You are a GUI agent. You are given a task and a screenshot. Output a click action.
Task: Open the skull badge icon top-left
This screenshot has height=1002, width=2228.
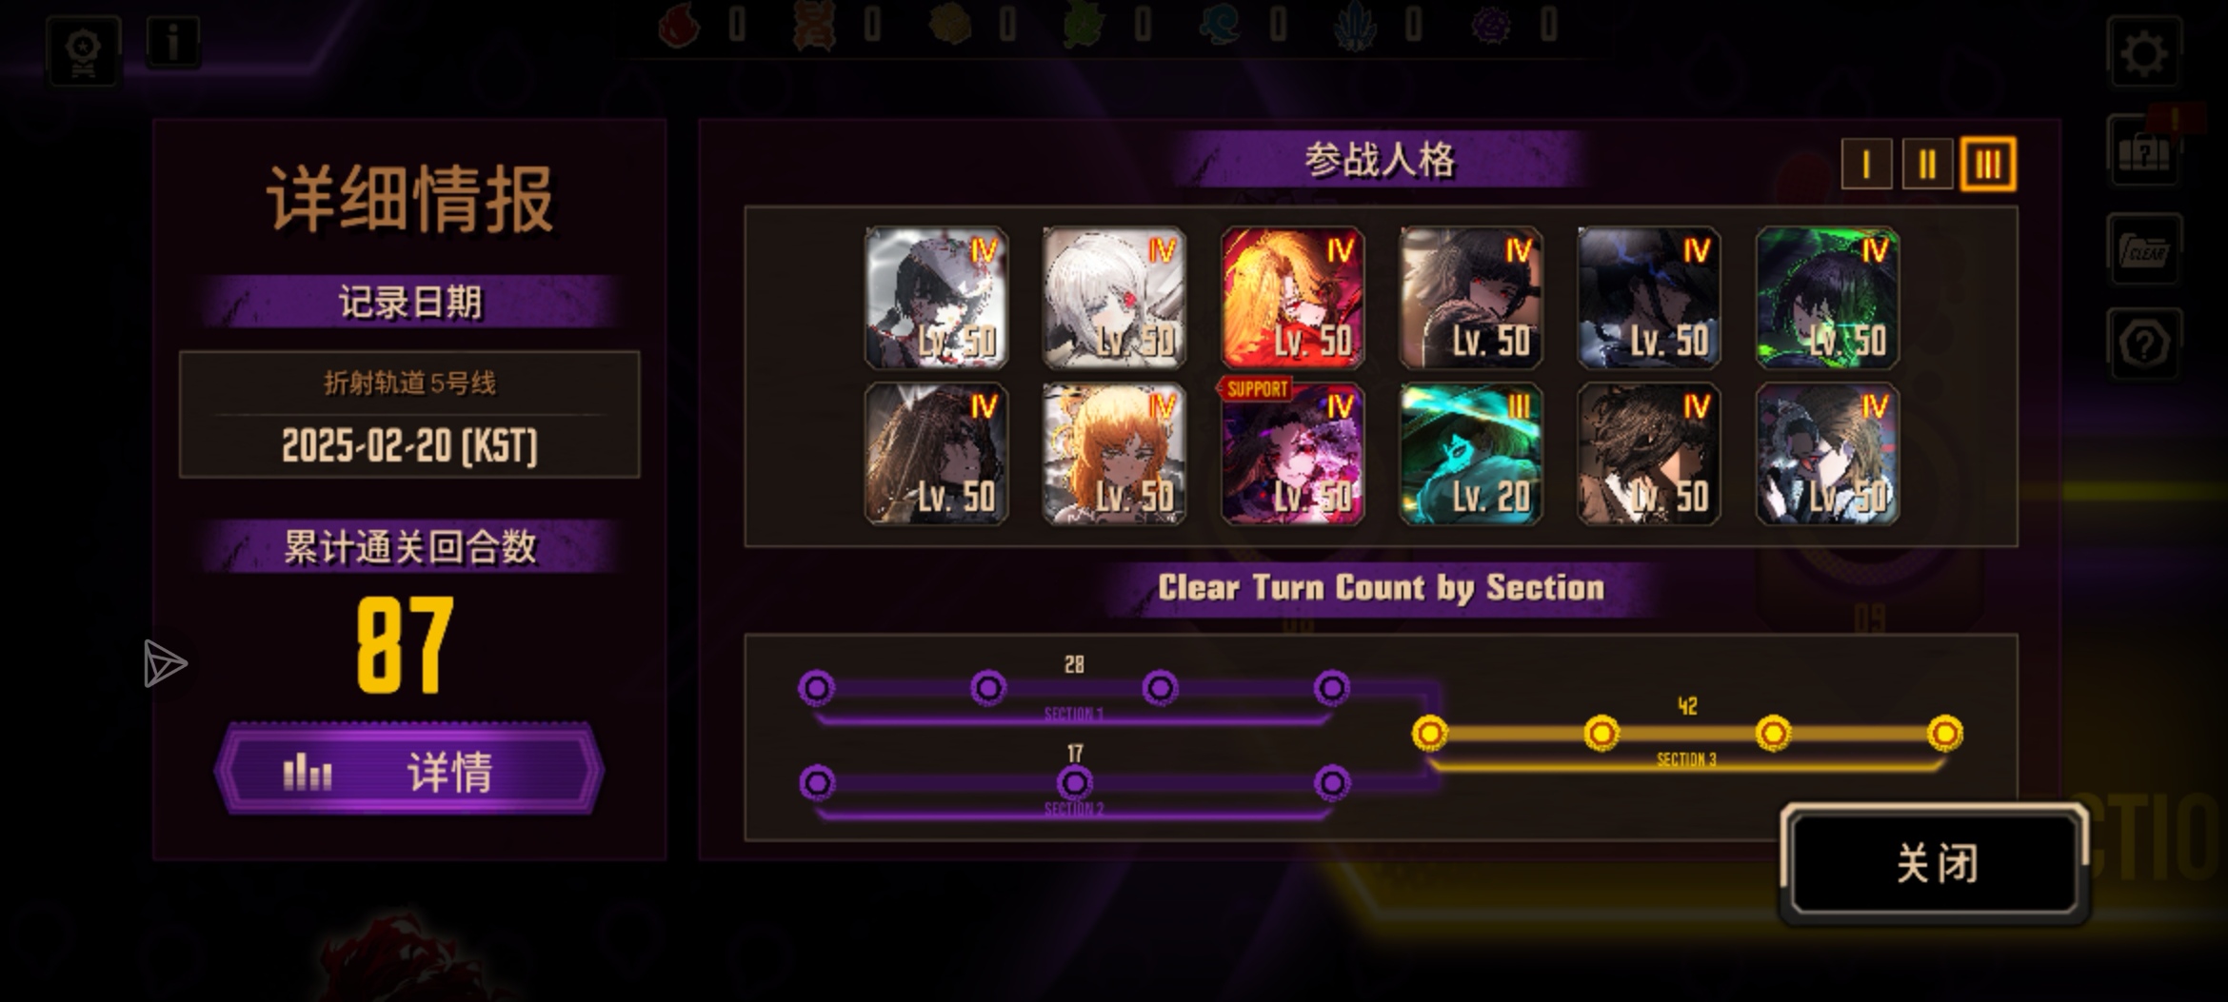click(x=84, y=51)
